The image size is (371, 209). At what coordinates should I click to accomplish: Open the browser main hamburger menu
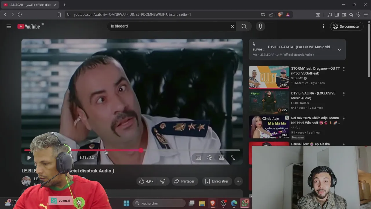tap(365, 15)
